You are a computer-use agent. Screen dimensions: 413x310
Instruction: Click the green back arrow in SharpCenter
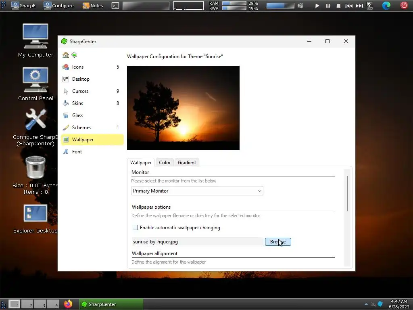(x=74, y=55)
